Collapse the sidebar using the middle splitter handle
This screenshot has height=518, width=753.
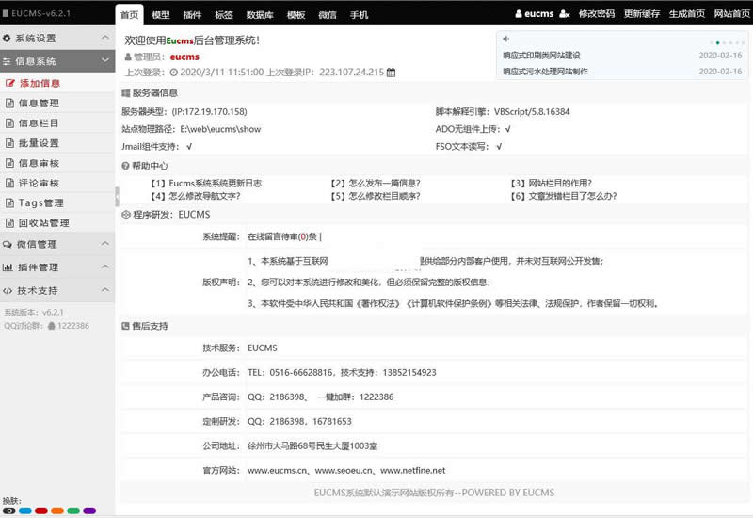click(x=117, y=195)
